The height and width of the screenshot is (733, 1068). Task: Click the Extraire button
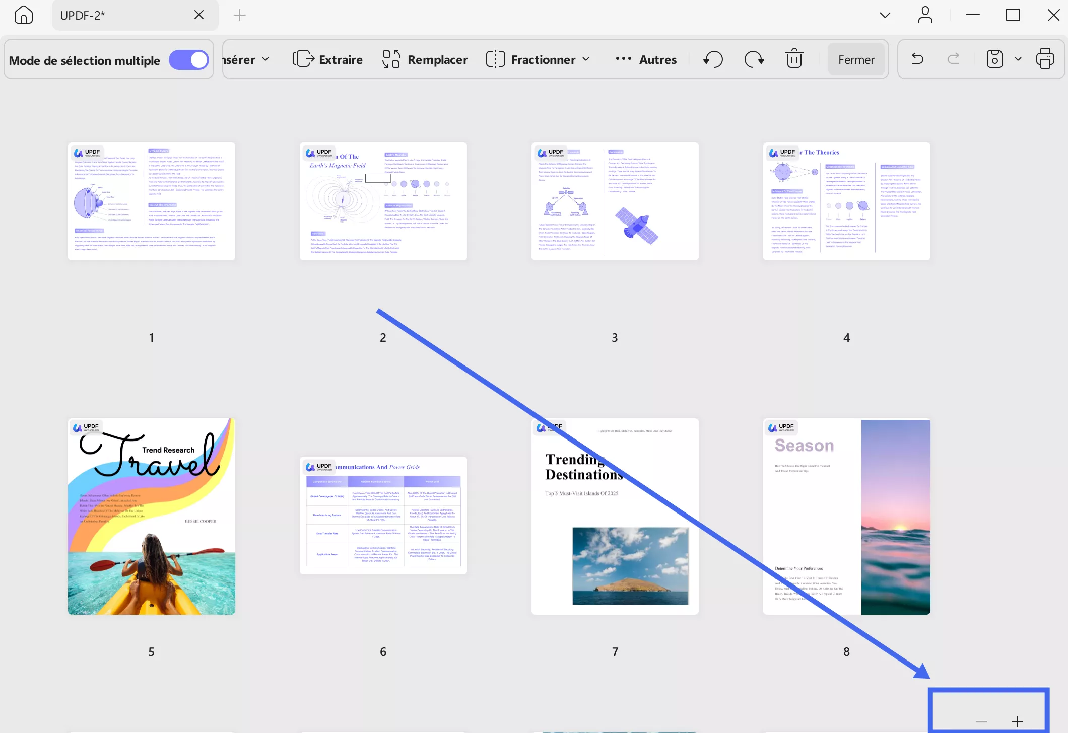pyautogui.click(x=328, y=59)
